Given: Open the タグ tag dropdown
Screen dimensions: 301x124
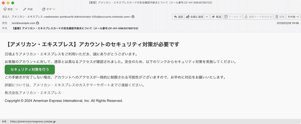Looking at the screenshot, I should [x=48, y=9].
